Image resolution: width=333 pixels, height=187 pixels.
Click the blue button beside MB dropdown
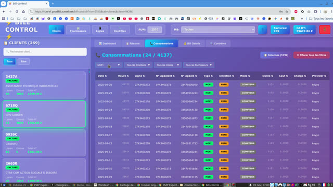262,30
